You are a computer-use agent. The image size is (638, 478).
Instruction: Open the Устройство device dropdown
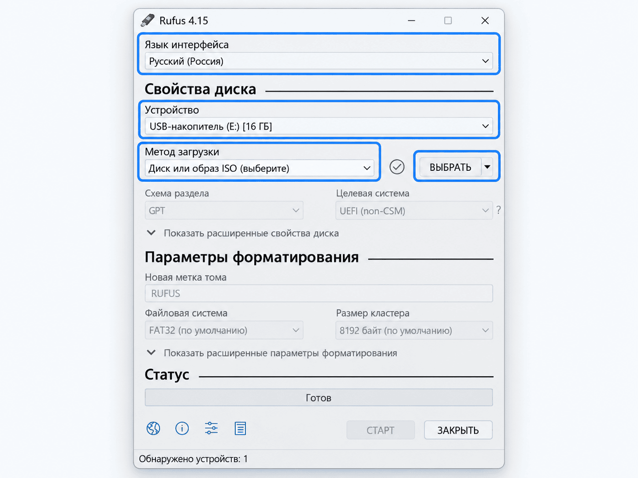[319, 126]
